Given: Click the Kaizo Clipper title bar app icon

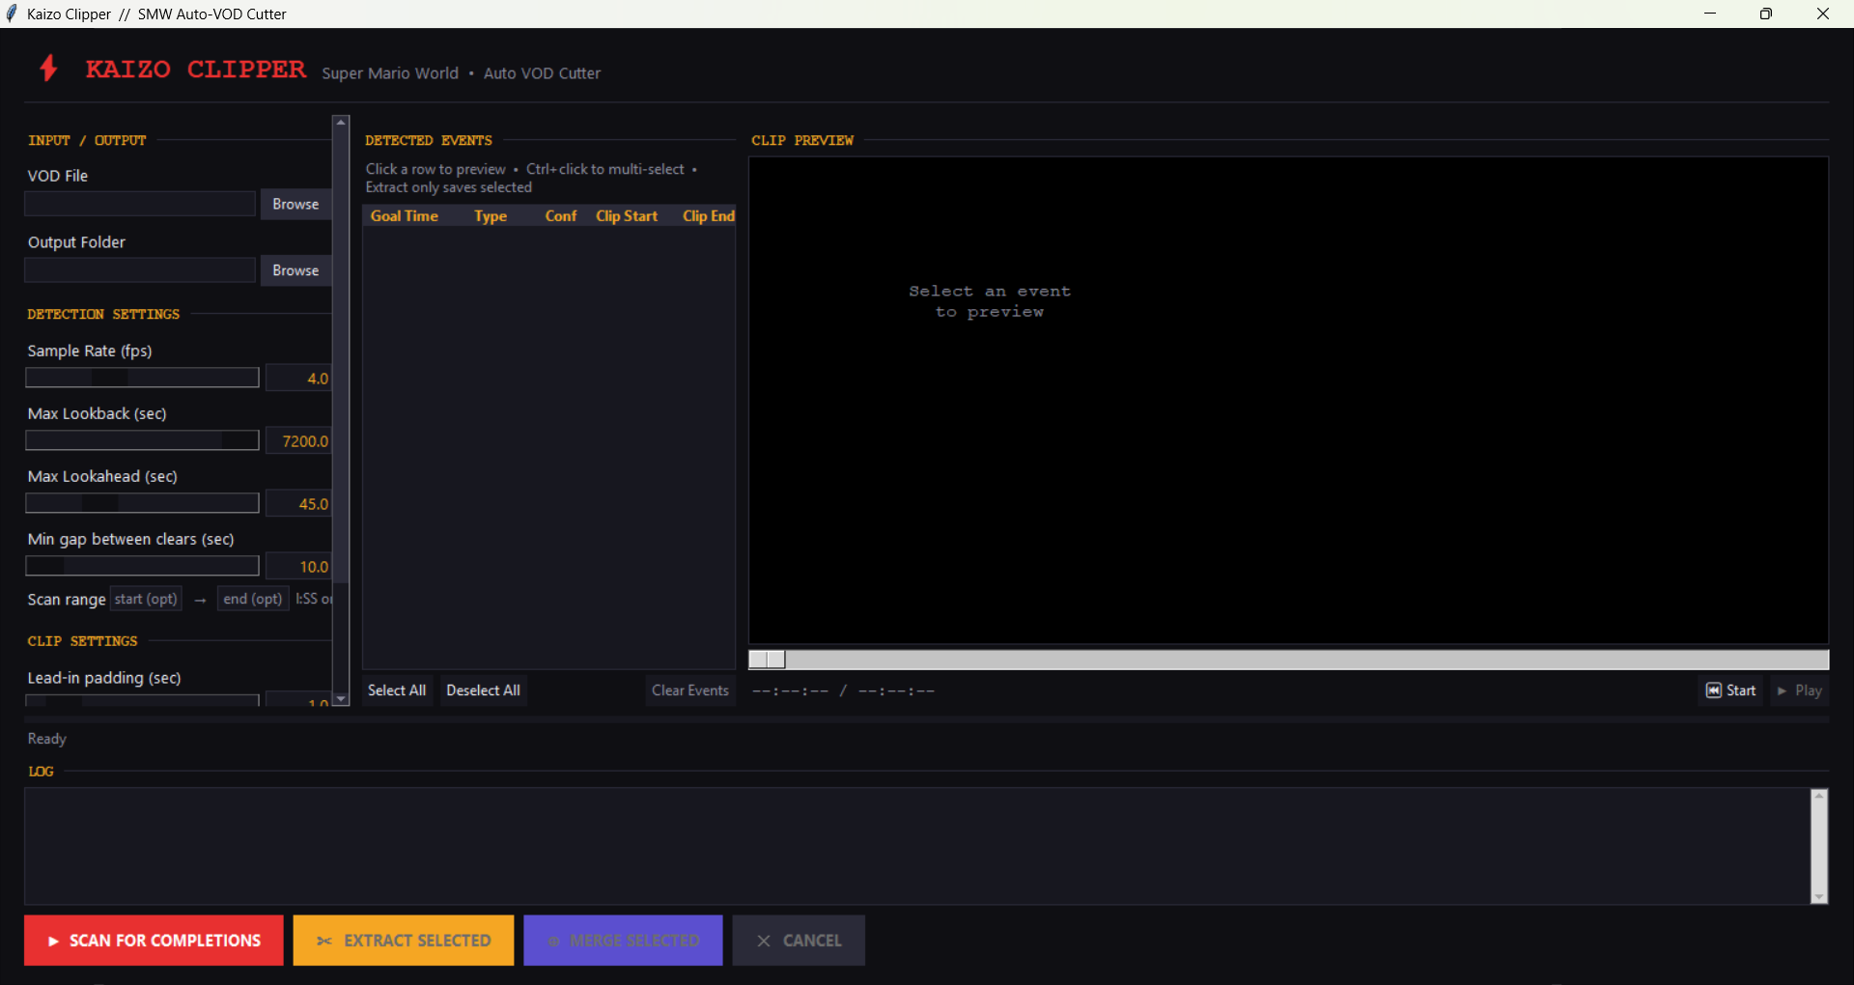Looking at the screenshot, I should click(12, 13).
